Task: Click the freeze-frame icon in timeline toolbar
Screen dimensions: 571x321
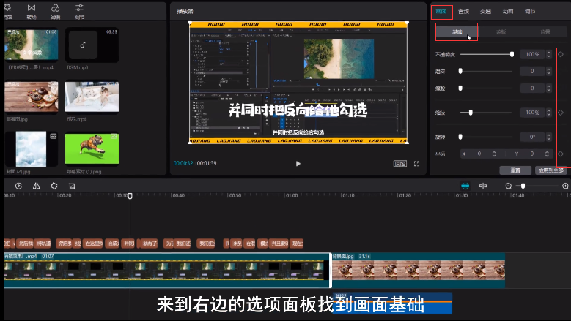Action: (18, 186)
